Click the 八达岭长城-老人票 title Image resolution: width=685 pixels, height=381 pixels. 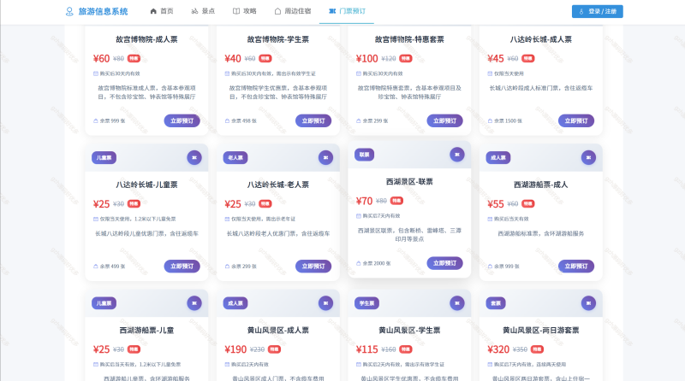277,185
